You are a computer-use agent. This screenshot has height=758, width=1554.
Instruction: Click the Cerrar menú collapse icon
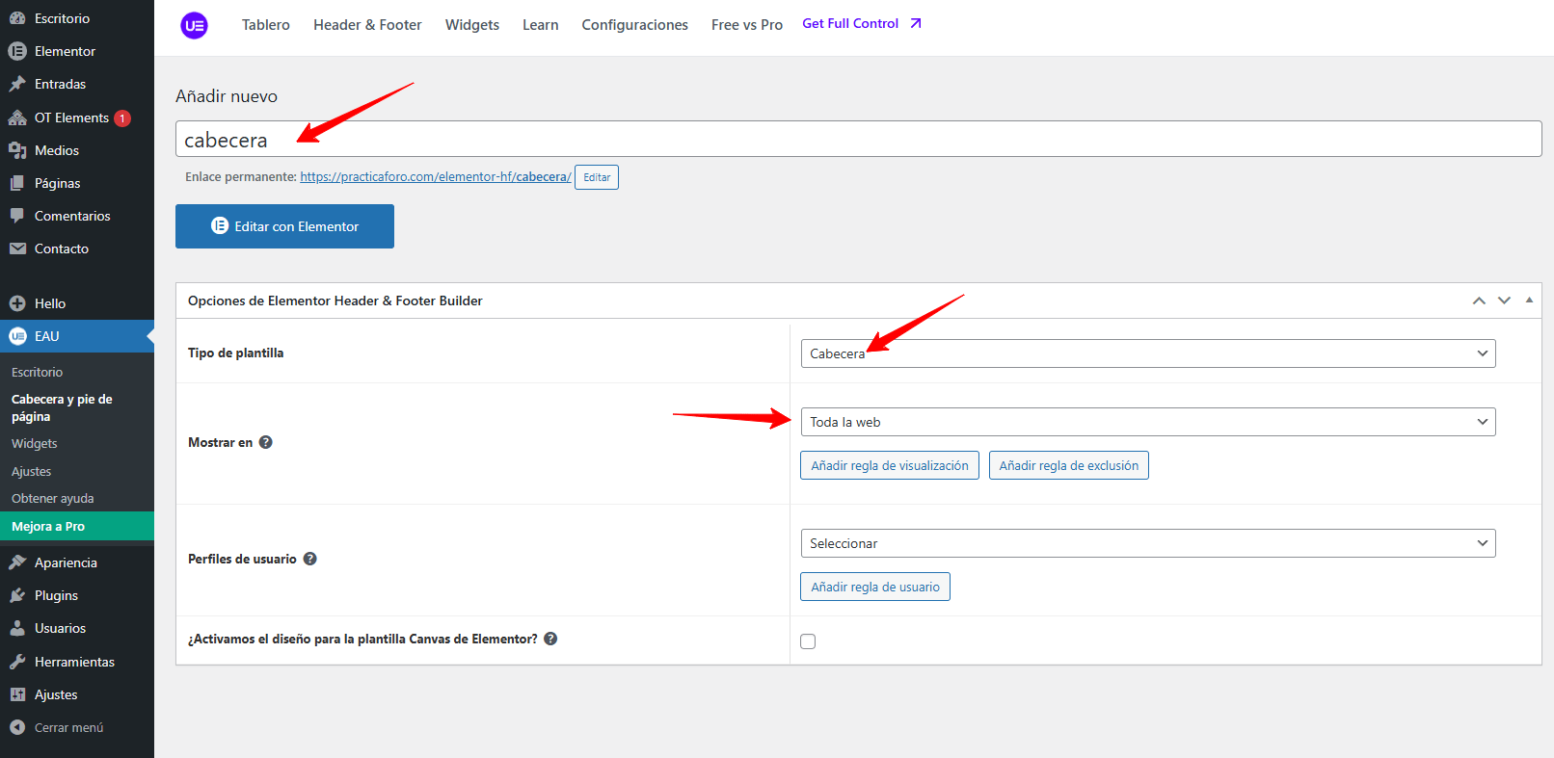pos(17,727)
